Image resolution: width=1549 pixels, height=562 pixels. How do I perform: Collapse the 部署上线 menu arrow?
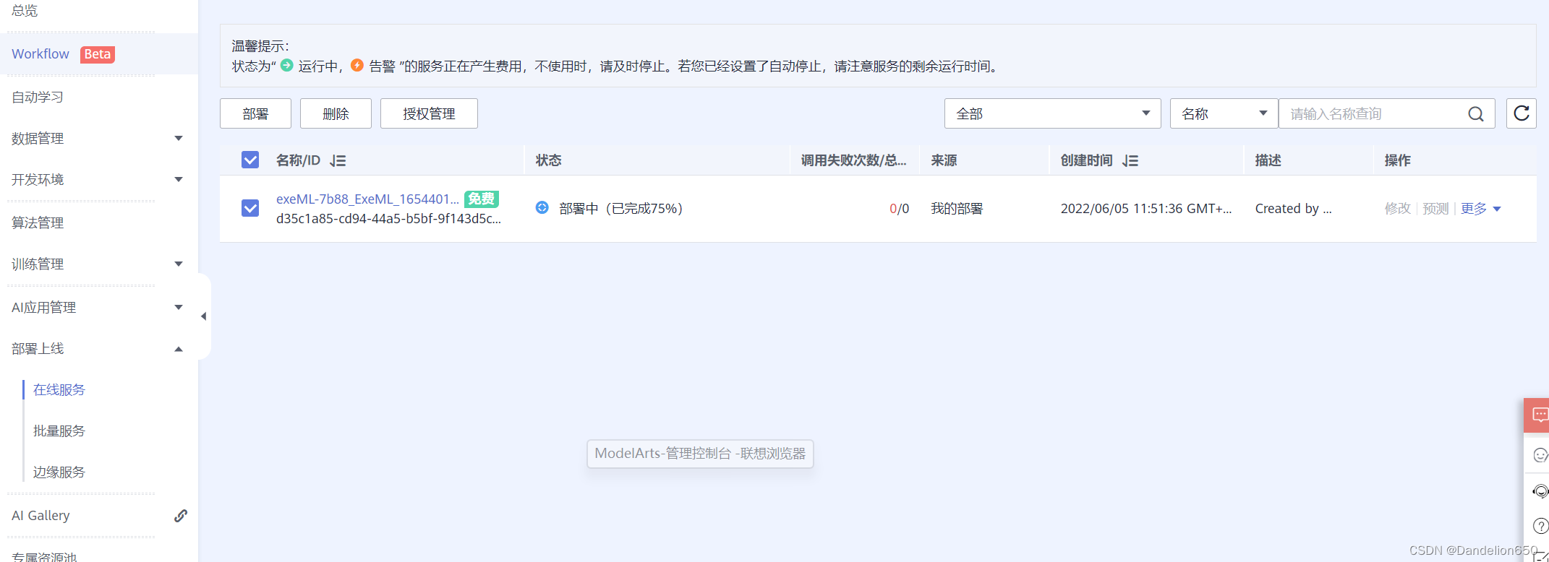pos(179,349)
